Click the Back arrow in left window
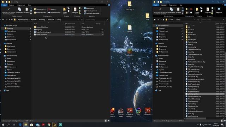 tap(3, 20)
